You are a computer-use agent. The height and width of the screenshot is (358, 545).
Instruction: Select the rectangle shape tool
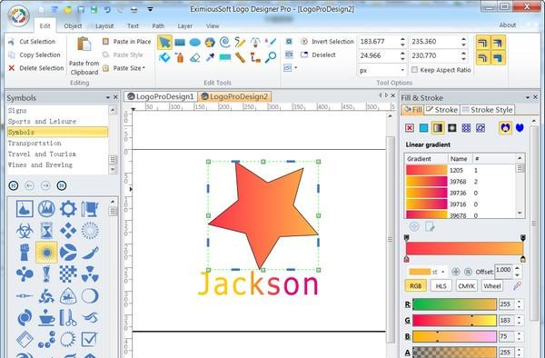click(x=180, y=43)
